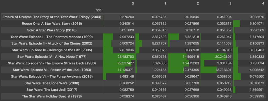Click the cell value 5.304071
This screenshot has height=101, width=268.
click(x=257, y=24)
